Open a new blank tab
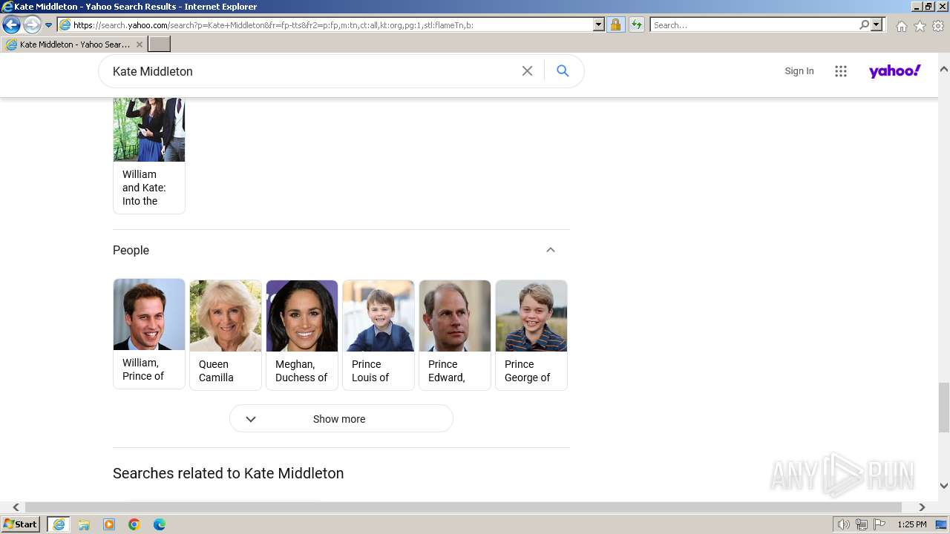This screenshot has width=950, height=534. click(x=160, y=44)
